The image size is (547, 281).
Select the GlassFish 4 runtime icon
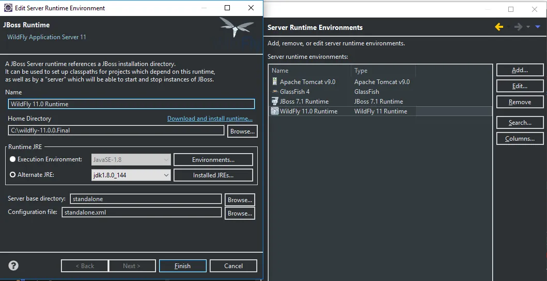coord(275,92)
